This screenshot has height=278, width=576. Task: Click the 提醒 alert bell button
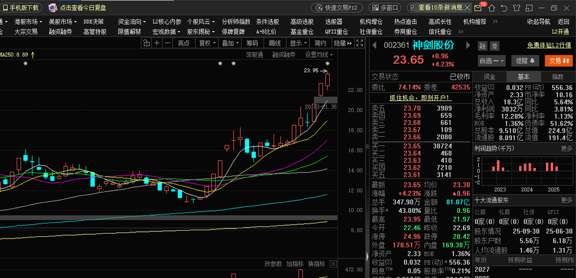[x=525, y=61]
